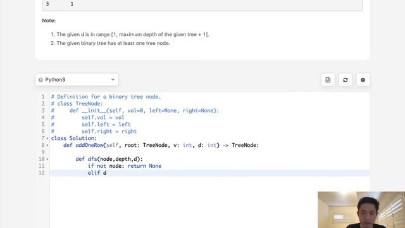Screen dimensions: 405x228
Task: Click the note "The given d is in range"
Action: pos(133,34)
